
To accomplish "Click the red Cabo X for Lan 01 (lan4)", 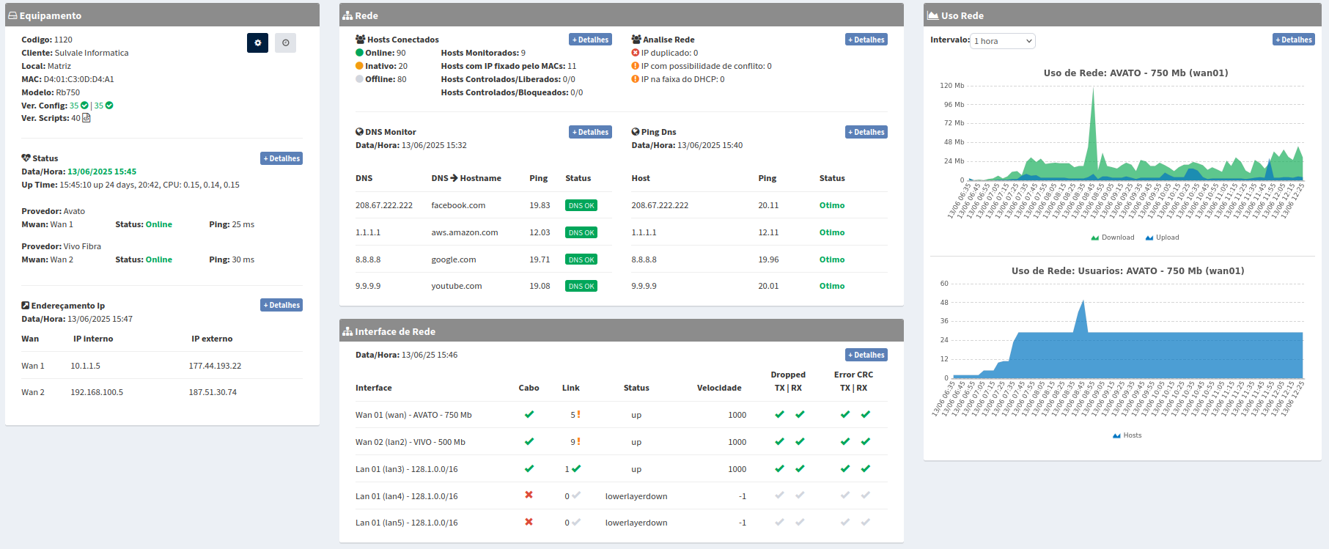I will point(529,495).
